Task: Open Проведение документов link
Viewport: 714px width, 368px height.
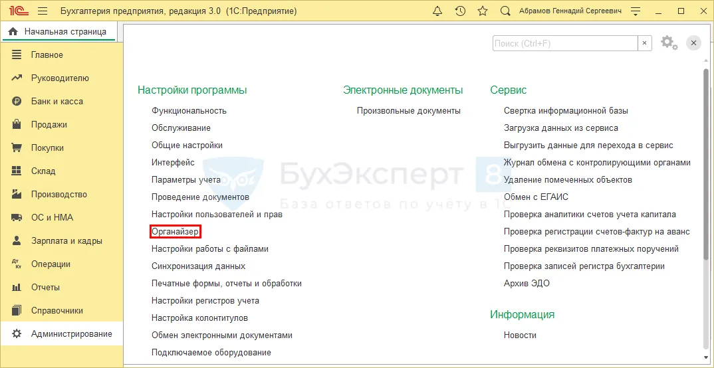Action: click(200, 197)
